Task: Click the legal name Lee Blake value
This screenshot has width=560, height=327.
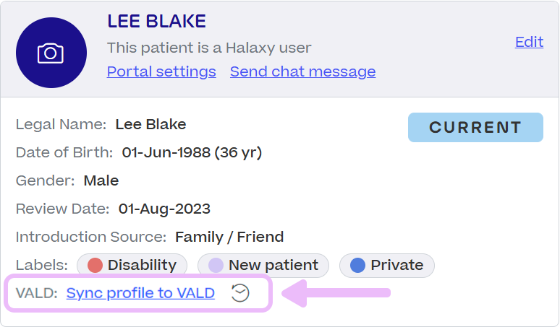Action: click(x=150, y=124)
